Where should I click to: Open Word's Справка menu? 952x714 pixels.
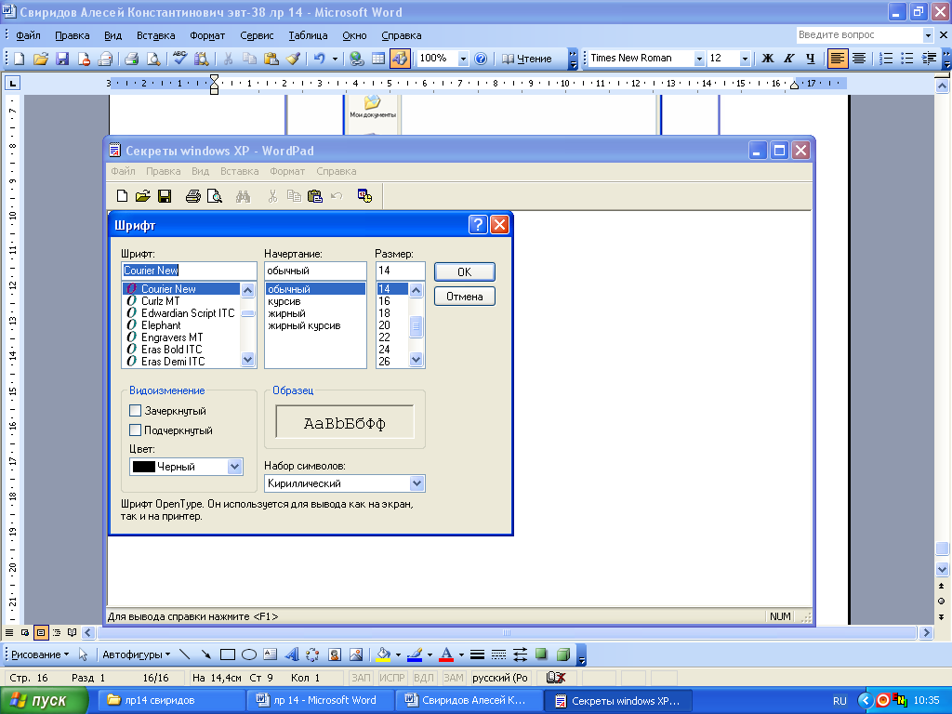402,35
